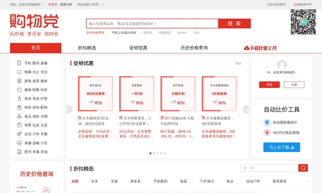
Task: Click the QR code image
Action: [303, 22]
